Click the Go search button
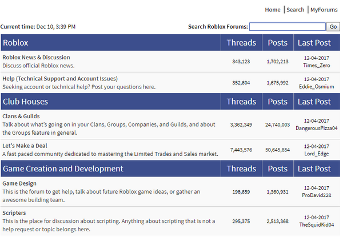The image size is (343, 249). (333, 27)
